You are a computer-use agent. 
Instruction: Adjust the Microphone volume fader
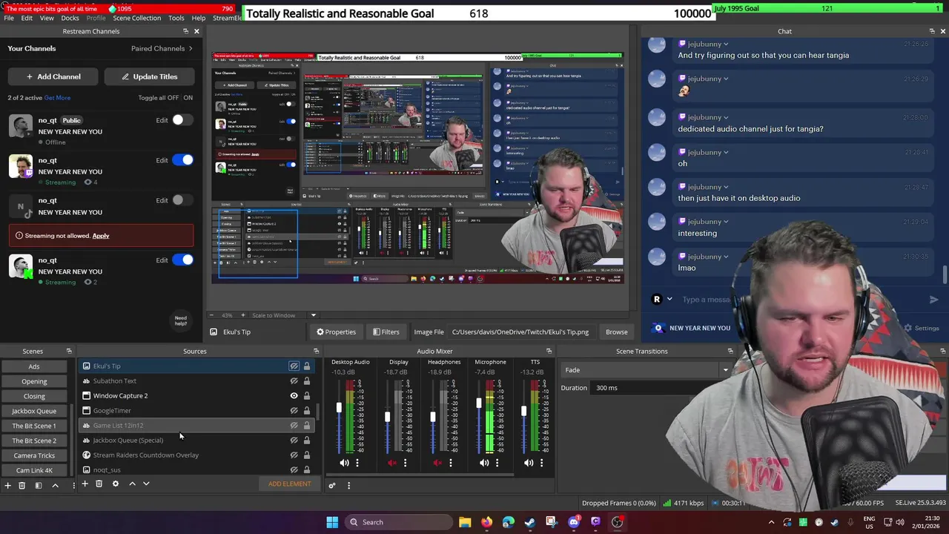[x=479, y=403]
